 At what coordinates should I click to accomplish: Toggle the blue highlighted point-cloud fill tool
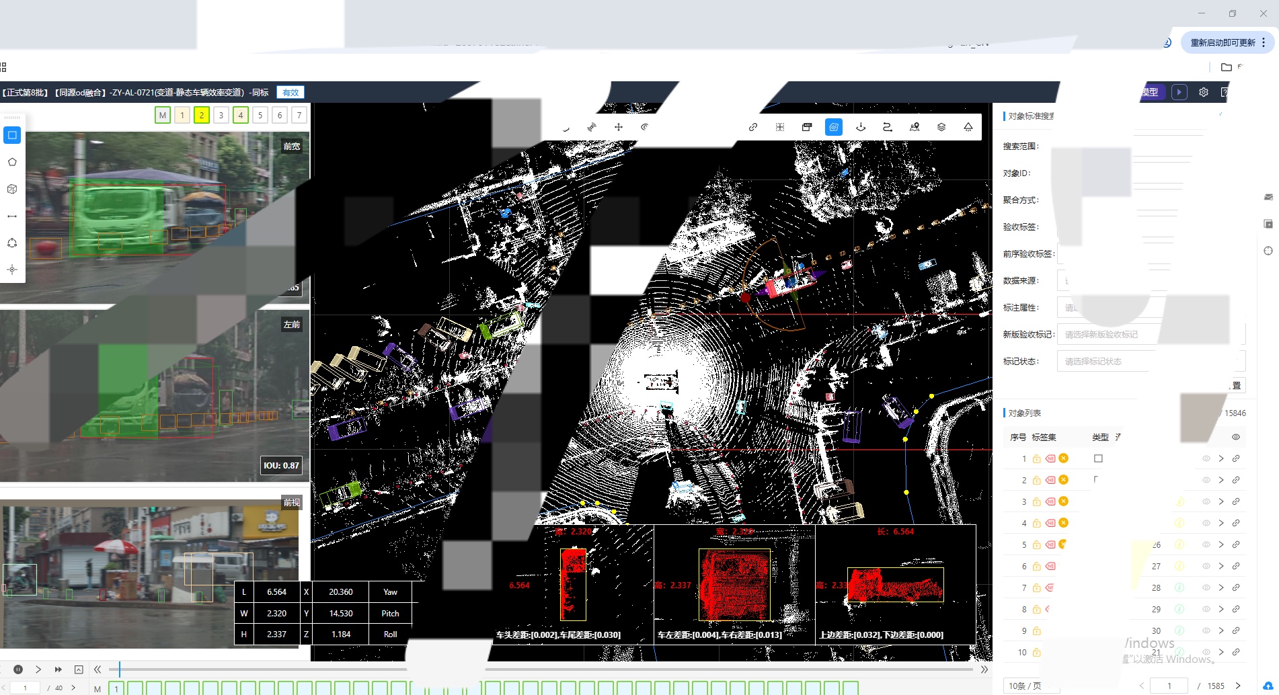coord(834,127)
